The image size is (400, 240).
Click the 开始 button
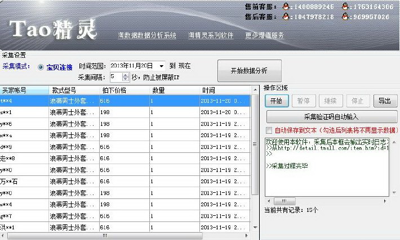(277, 101)
